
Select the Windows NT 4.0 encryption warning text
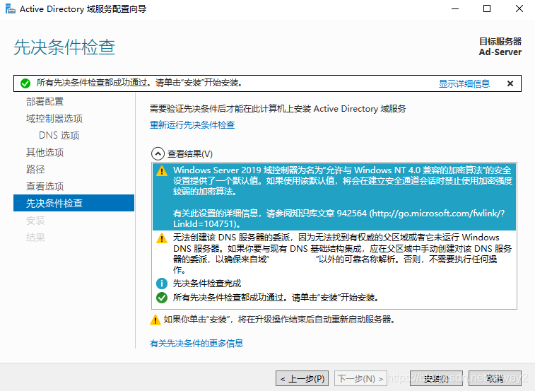coord(334,197)
